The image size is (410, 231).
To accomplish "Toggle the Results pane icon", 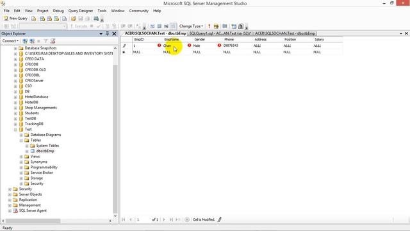I will [173, 26].
